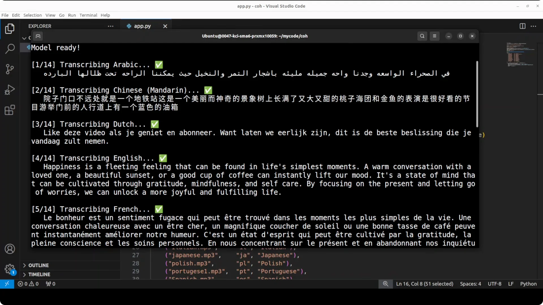Open the Run and Debug view
Screen dimensions: 543x305
tap(10, 90)
